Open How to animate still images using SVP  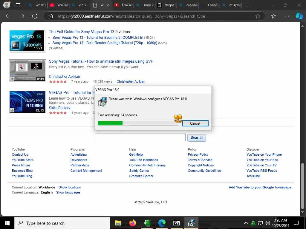[x=101, y=61]
